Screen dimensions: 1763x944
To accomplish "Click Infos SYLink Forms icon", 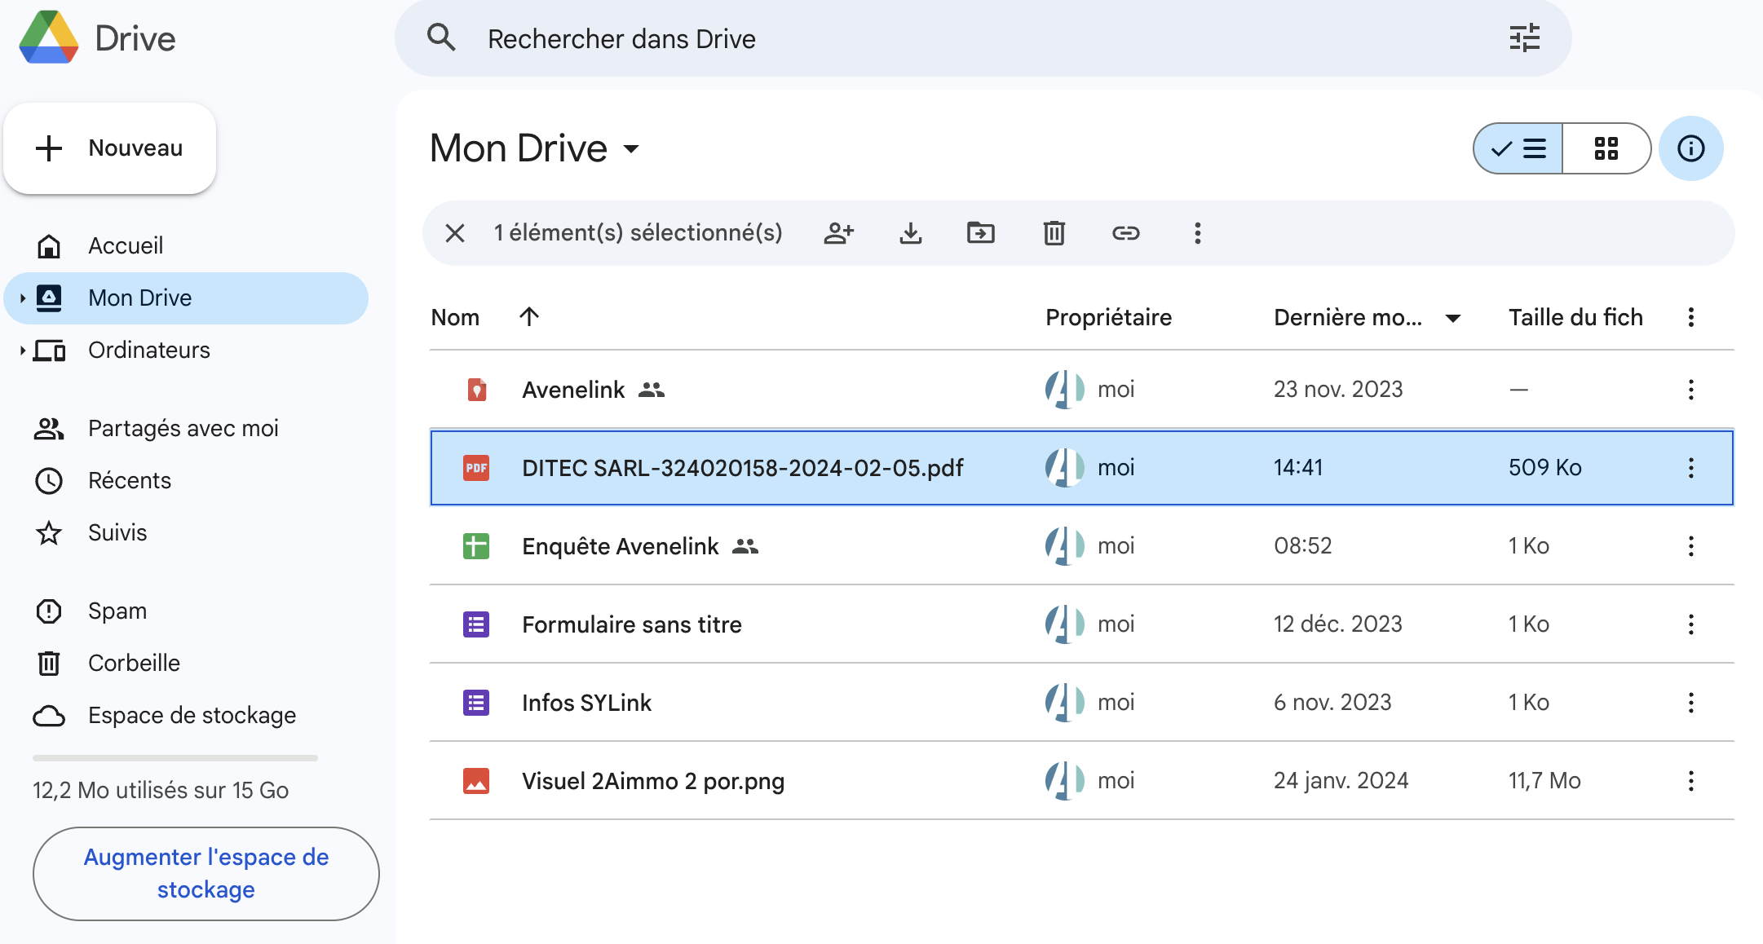I will (x=476, y=703).
